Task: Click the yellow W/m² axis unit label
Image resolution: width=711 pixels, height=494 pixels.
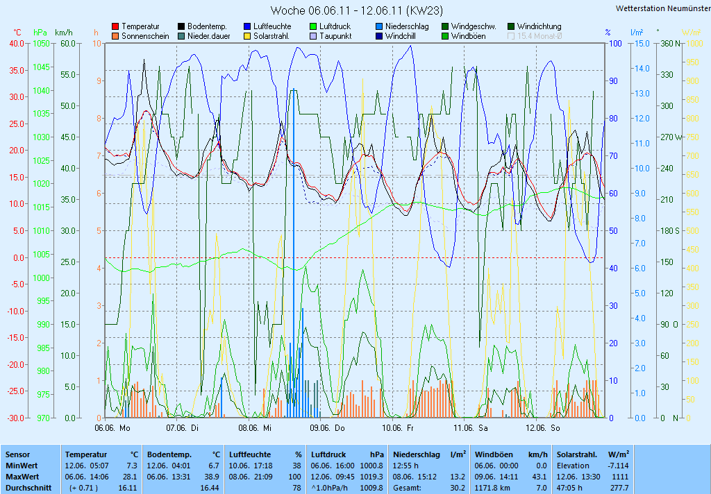Action: tap(692, 33)
